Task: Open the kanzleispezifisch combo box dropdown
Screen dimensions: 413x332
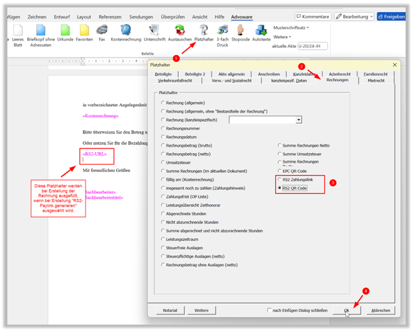Action: click(299, 120)
